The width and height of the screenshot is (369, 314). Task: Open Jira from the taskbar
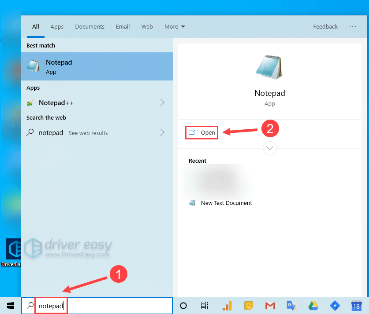tap(335, 306)
